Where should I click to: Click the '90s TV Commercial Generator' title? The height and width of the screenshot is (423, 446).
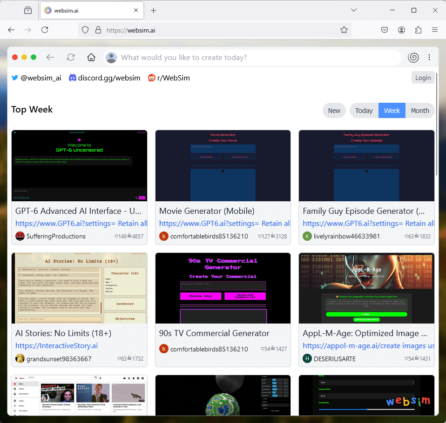click(214, 333)
